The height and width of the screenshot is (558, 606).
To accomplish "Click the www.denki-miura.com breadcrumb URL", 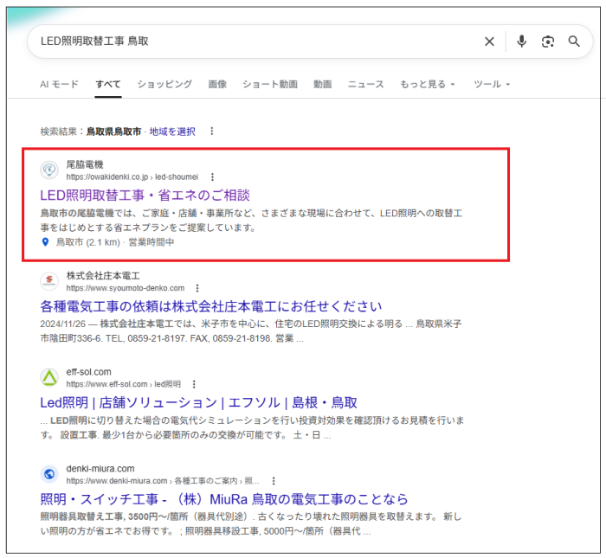I will click(x=163, y=481).
